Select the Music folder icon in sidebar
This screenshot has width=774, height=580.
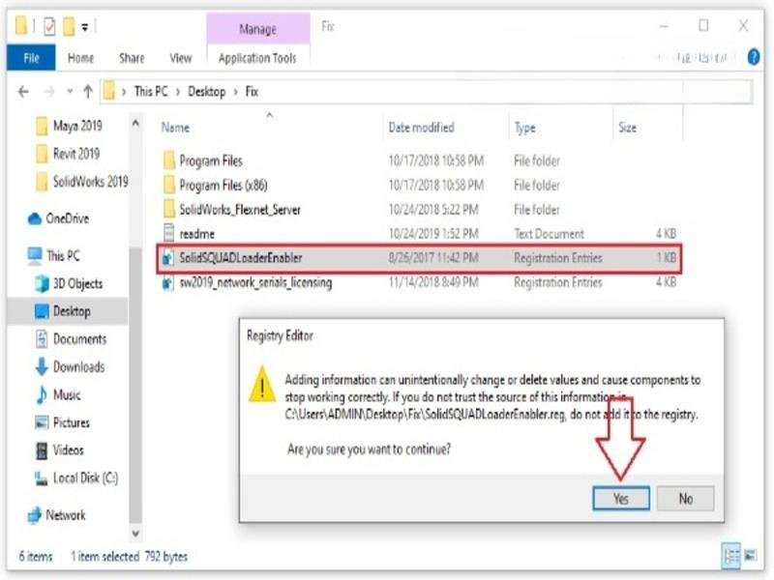pyautogui.click(x=40, y=395)
